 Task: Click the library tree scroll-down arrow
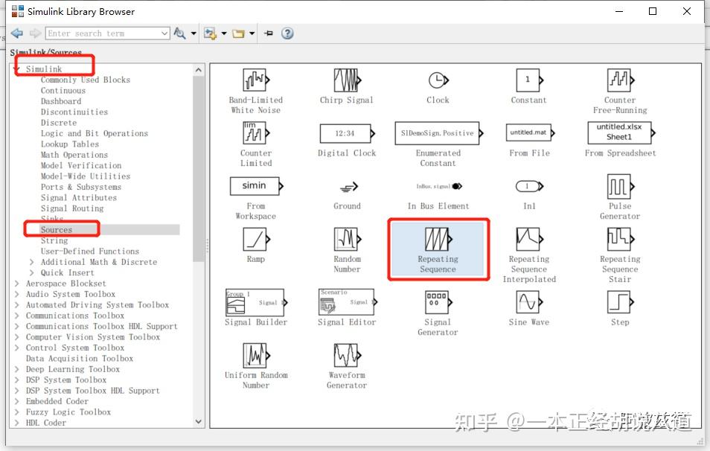(x=198, y=421)
